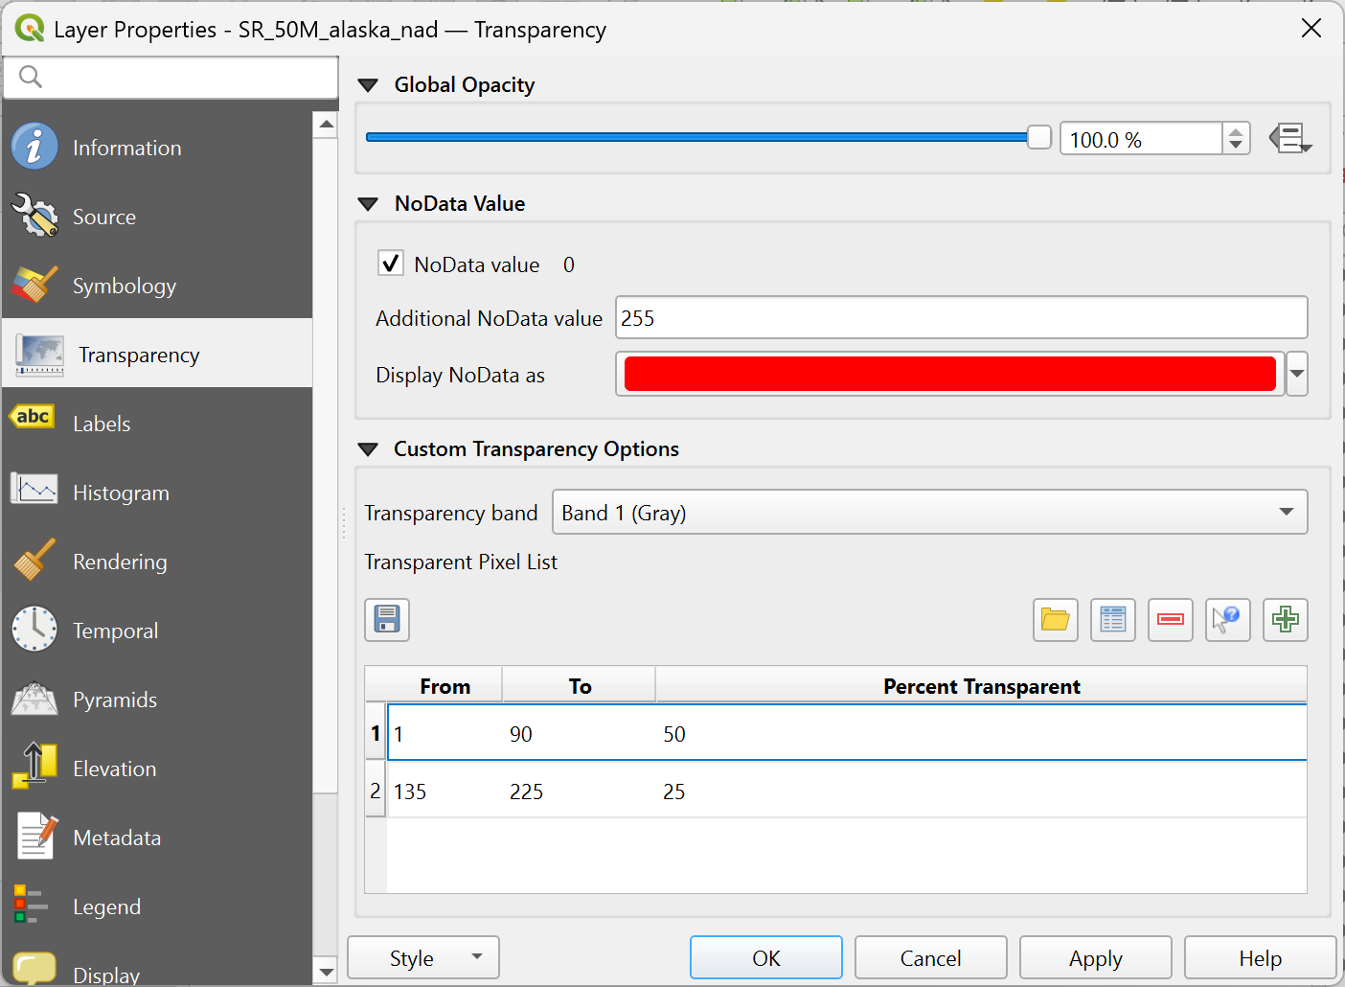Screen dimensions: 1345x987
Task: Collapse the Custom Transparency Options section
Action: tap(368, 449)
